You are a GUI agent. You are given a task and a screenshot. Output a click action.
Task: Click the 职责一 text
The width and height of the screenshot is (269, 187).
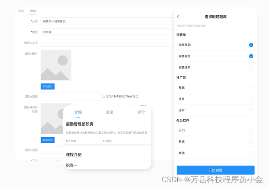72,165
